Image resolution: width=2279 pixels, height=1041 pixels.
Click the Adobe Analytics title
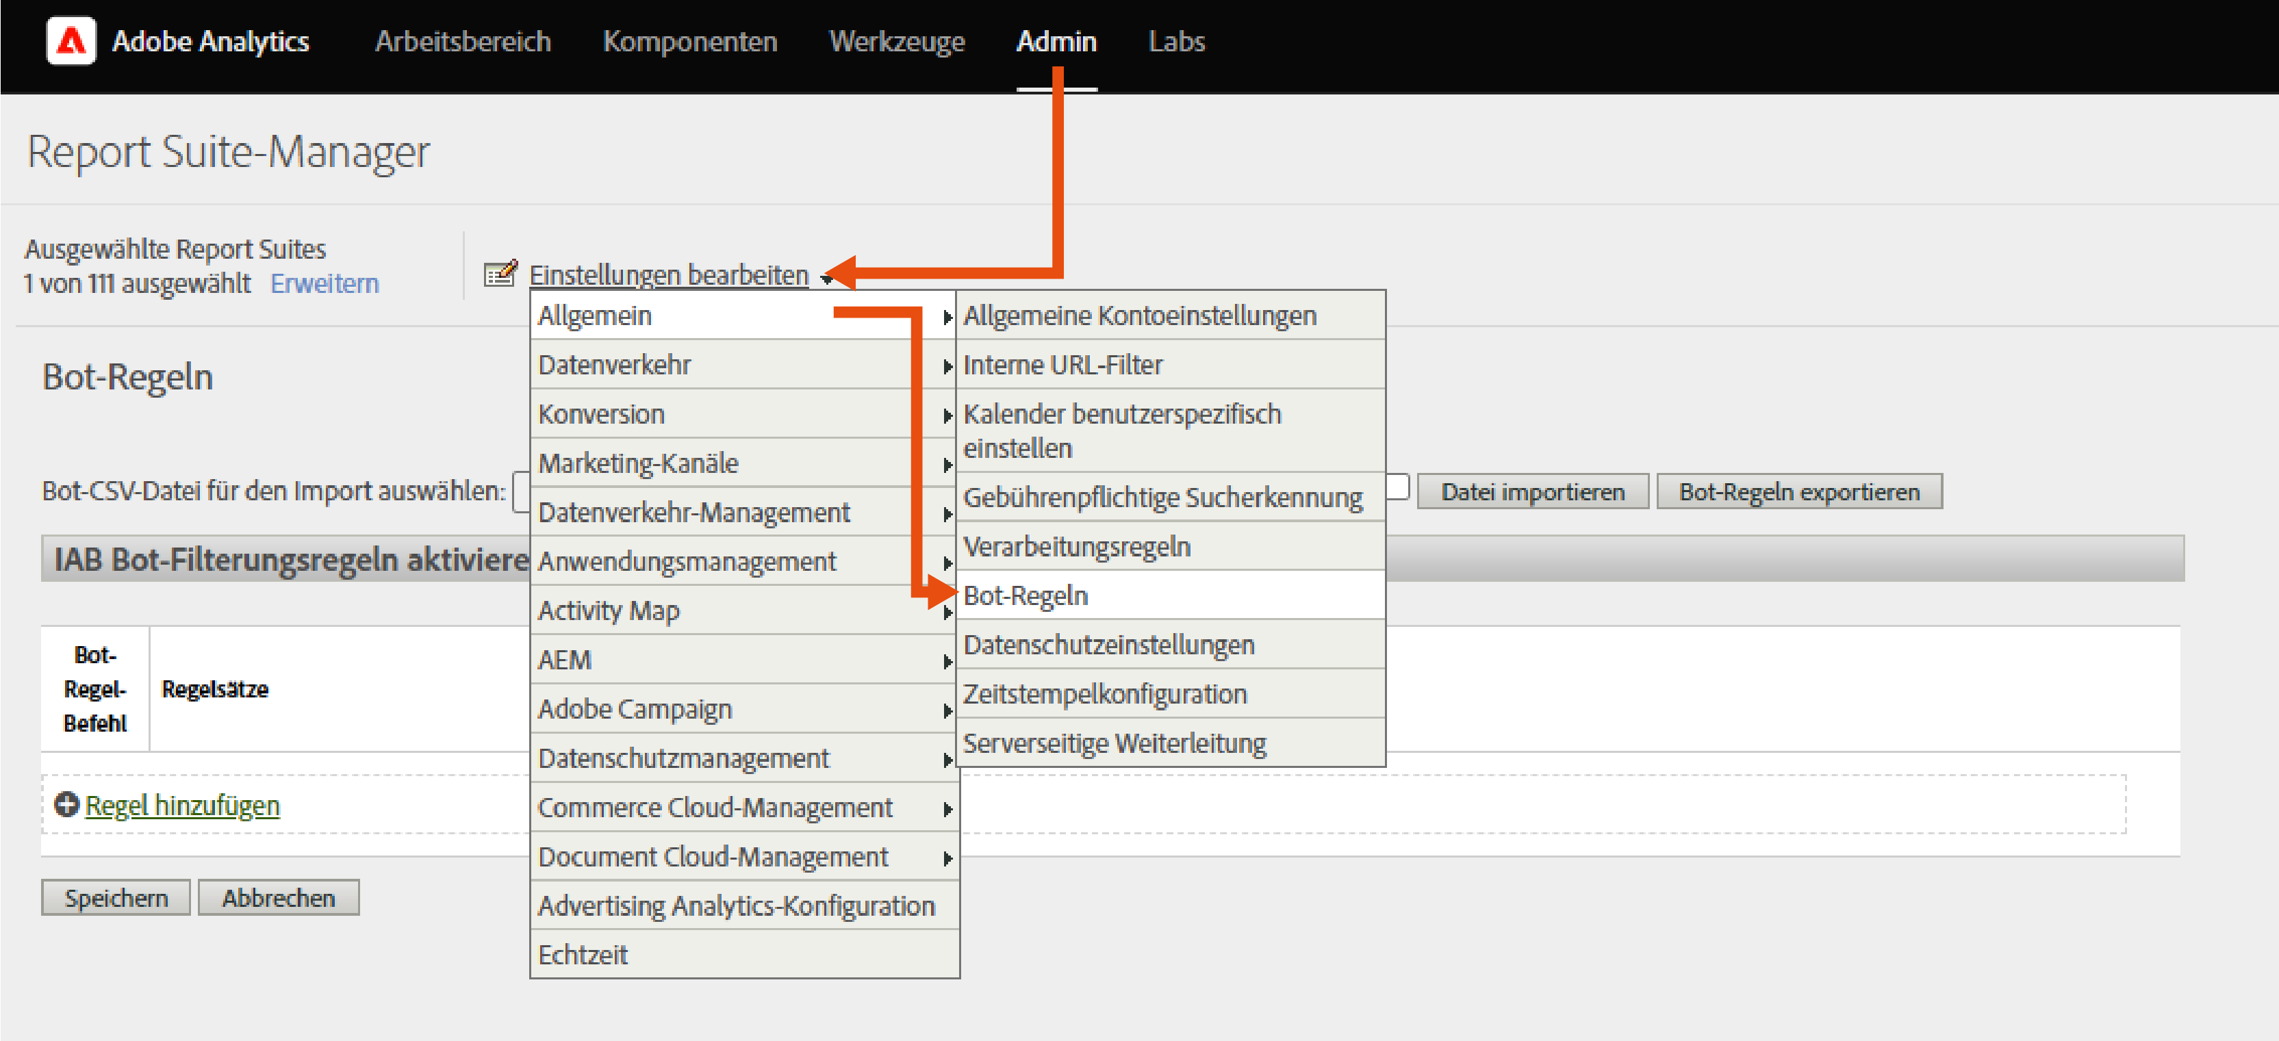211,42
